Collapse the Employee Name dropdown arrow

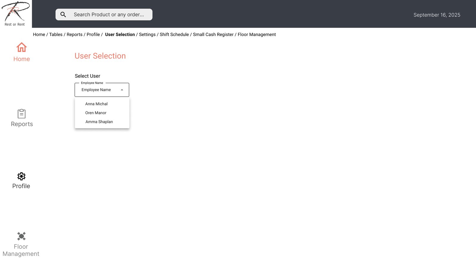click(x=122, y=90)
